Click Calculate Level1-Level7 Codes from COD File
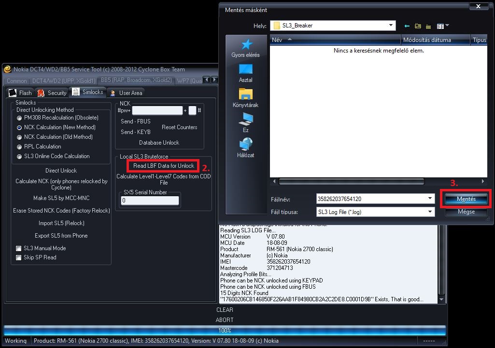Screen dimensions: 495x348 click(164, 179)
